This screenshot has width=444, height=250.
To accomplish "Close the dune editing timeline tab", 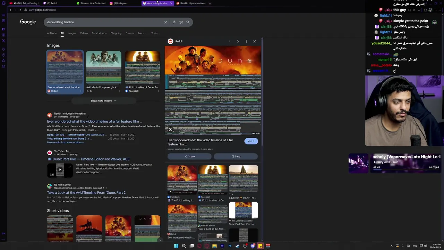I will click(x=171, y=3).
